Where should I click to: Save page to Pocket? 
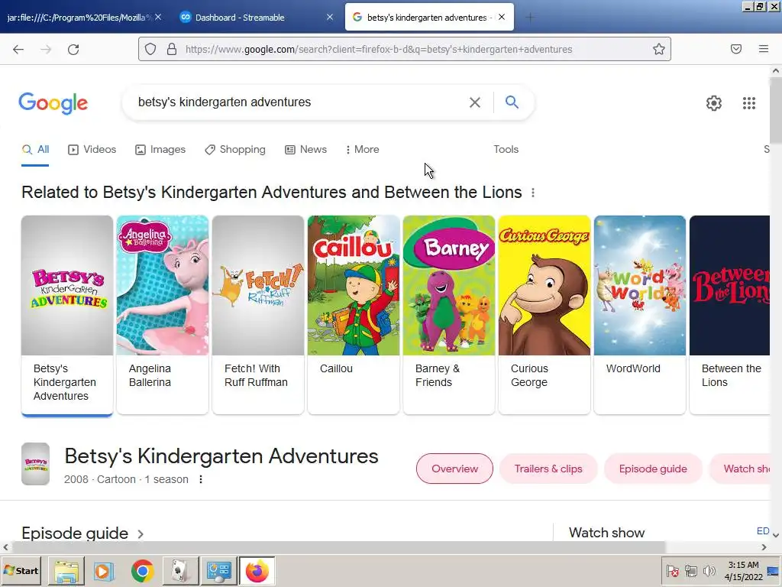click(736, 49)
